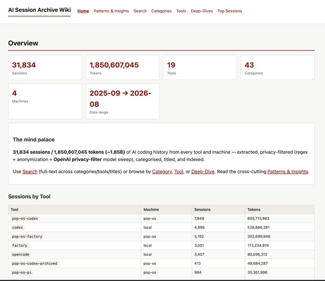Open the Search nav item in header
This screenshot has height=281, width=325.
click(140, 11)
